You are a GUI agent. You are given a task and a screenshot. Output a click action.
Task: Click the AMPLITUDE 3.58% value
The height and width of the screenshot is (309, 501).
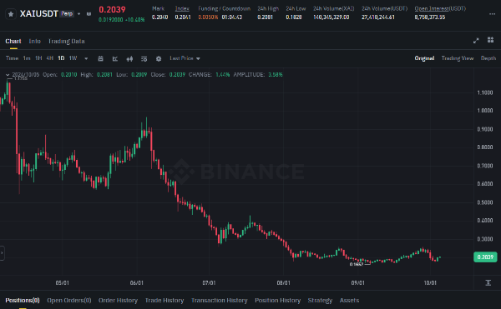click(x=275, y=75)
